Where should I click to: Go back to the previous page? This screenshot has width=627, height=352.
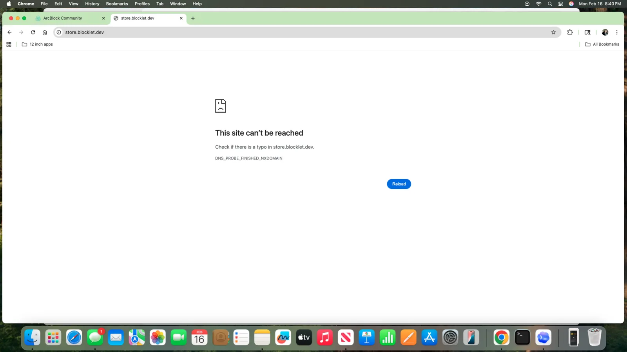(x=9, y=32)
